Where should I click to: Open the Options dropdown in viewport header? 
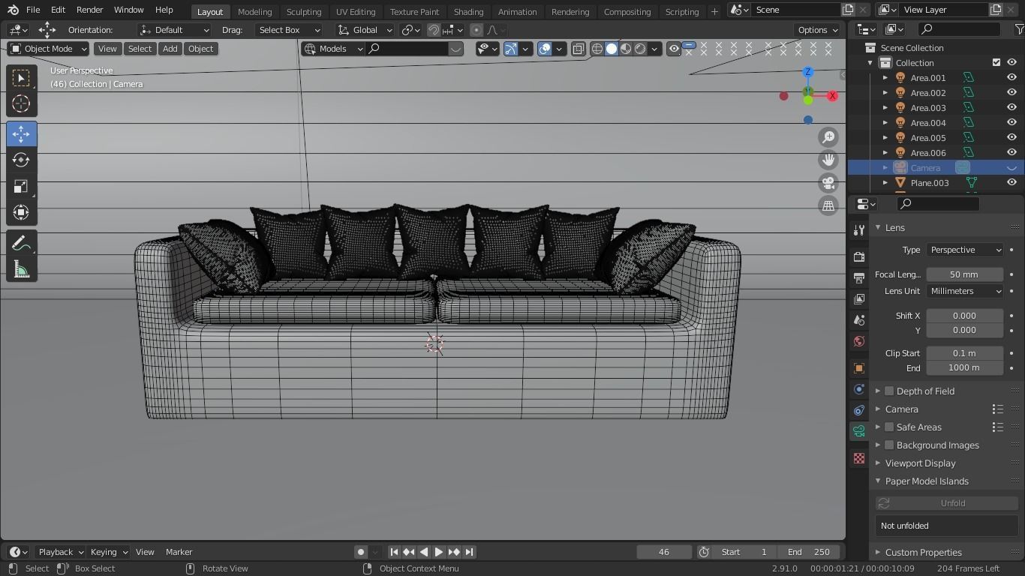point(818,30)
